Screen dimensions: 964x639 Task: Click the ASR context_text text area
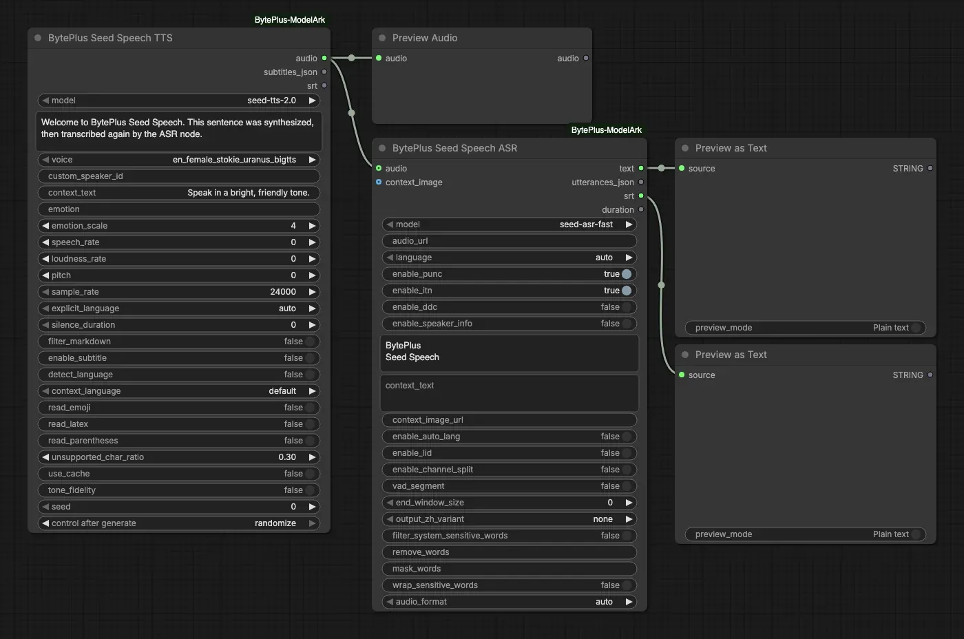coord(510,393)
